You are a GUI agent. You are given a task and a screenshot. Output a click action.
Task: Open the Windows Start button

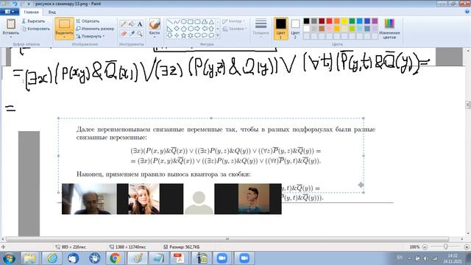tap(9, 258)
